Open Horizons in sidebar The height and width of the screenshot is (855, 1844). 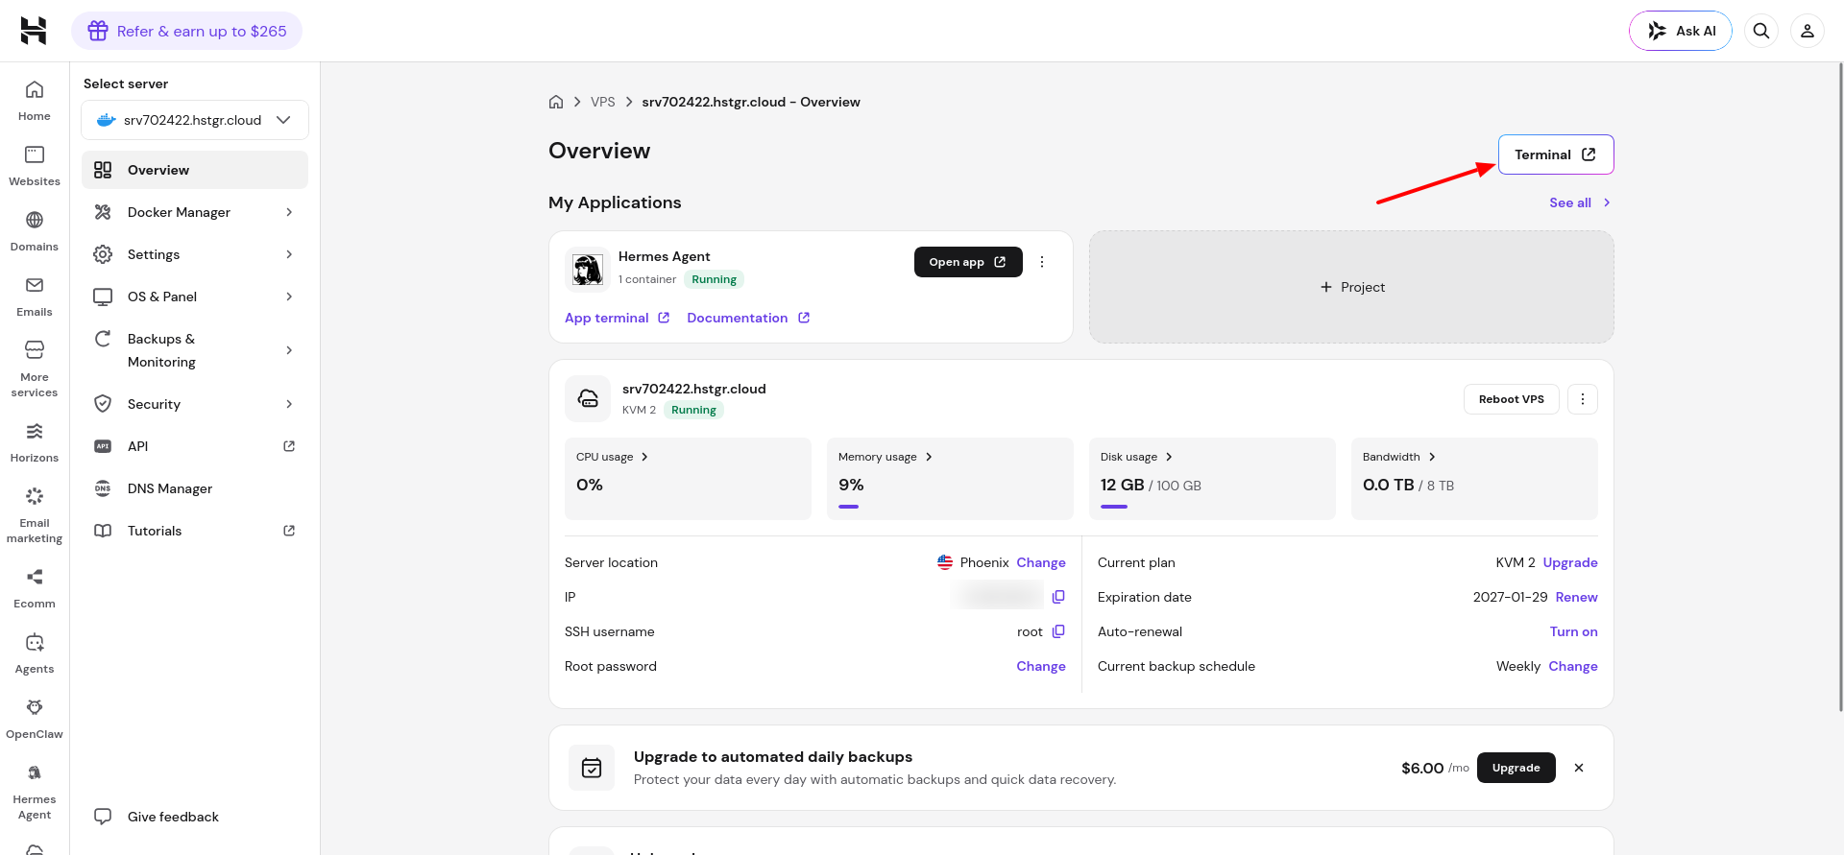[x=35, y=442]
